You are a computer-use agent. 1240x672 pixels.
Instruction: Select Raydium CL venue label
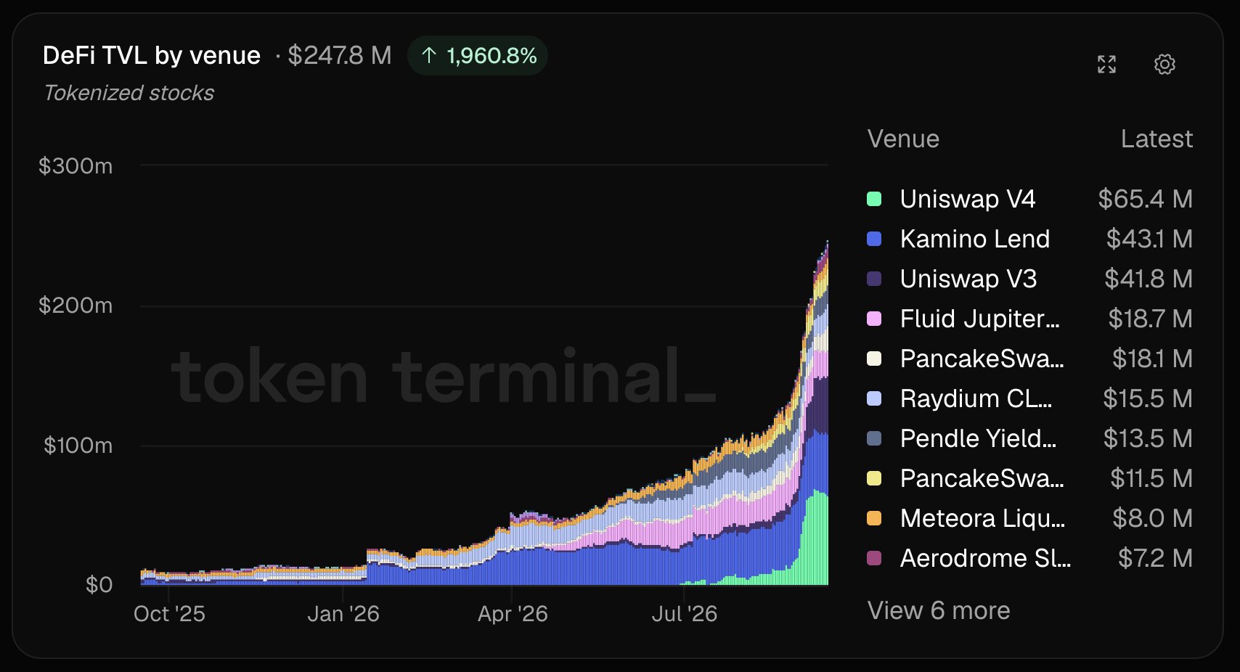[x=976, y=398]
